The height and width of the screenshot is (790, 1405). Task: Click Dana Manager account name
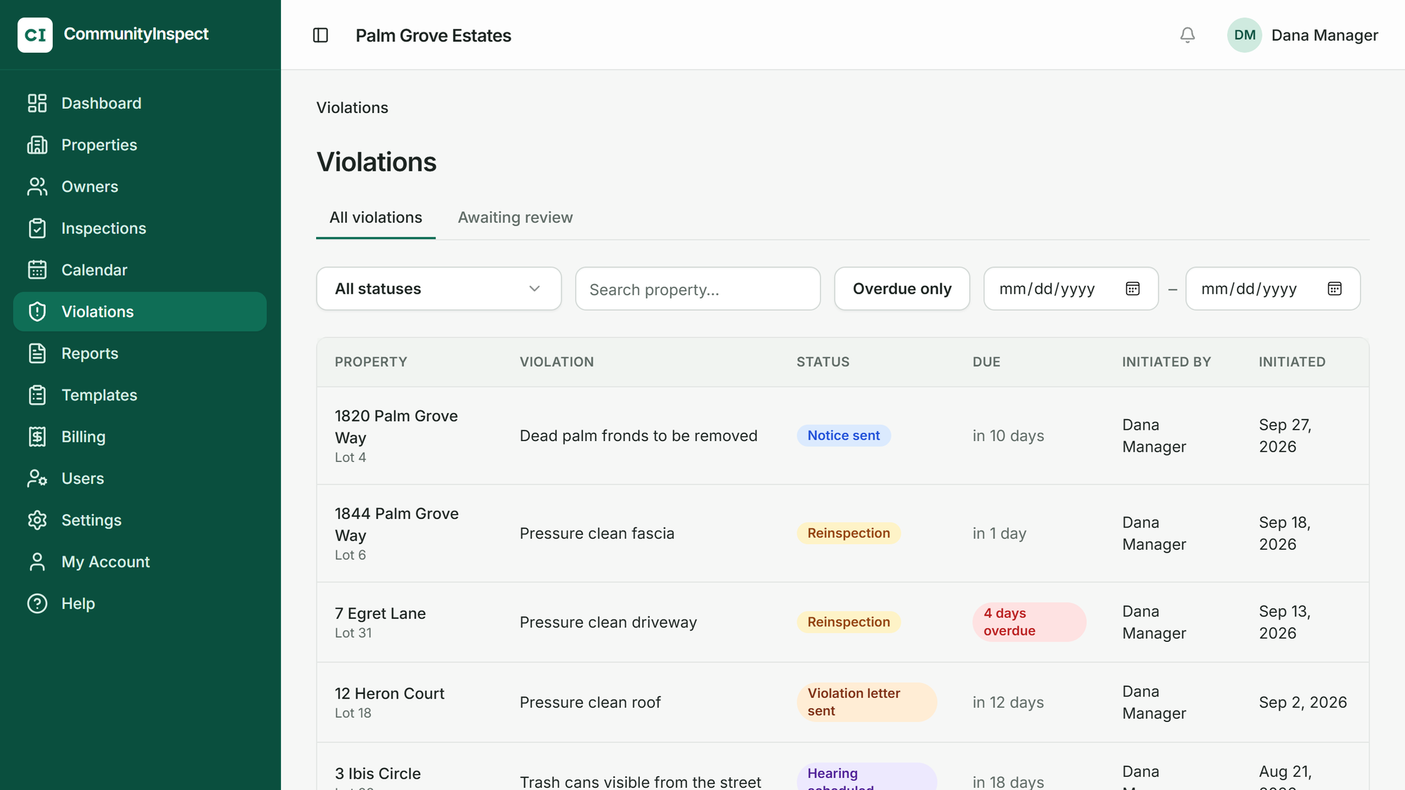(1324, 35)
